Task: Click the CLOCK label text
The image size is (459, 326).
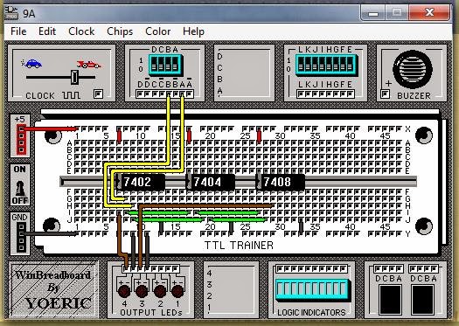Action: coord(40,95)
